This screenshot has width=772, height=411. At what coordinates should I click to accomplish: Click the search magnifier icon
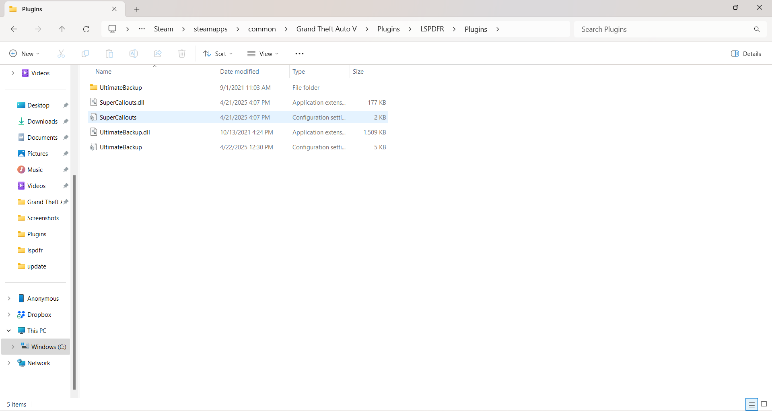(757, 29)
